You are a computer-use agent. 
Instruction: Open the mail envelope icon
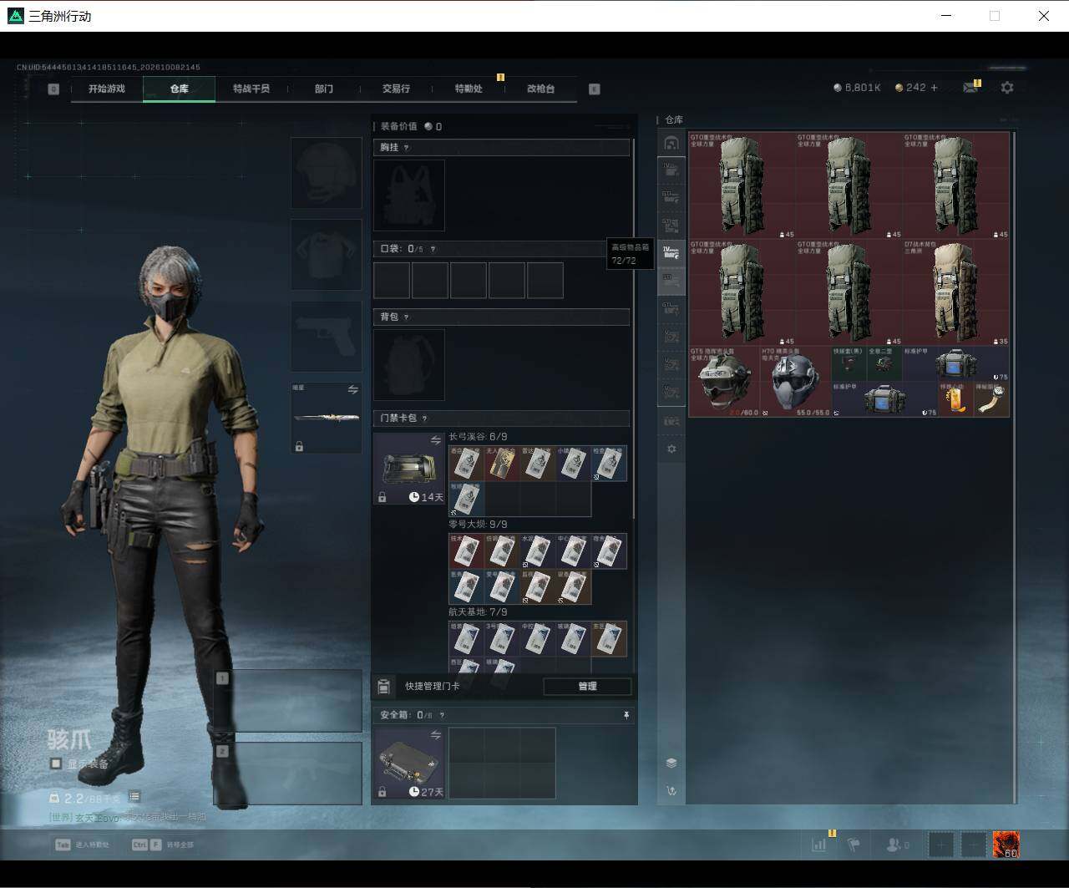970,88
